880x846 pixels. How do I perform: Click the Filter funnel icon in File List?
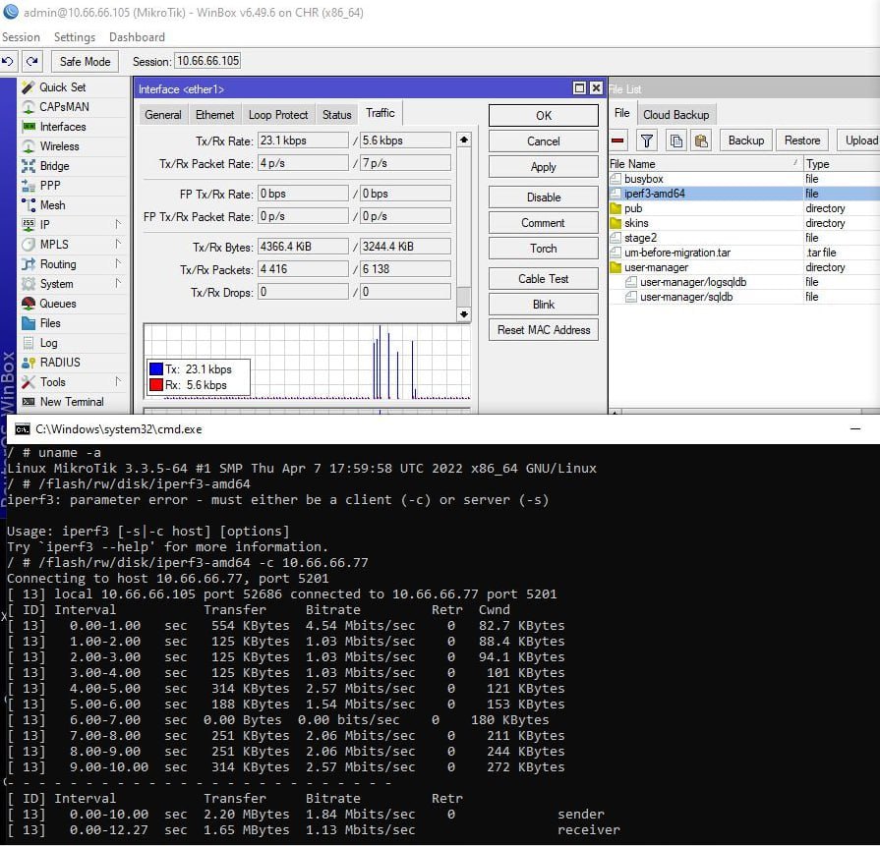[x=647, y=141]
